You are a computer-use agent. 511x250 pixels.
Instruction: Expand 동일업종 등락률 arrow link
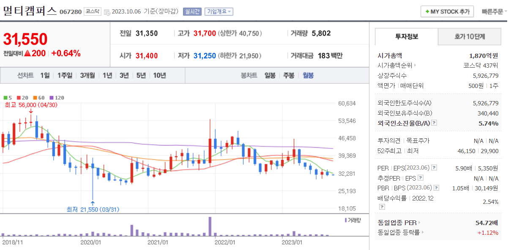[422, 232]
